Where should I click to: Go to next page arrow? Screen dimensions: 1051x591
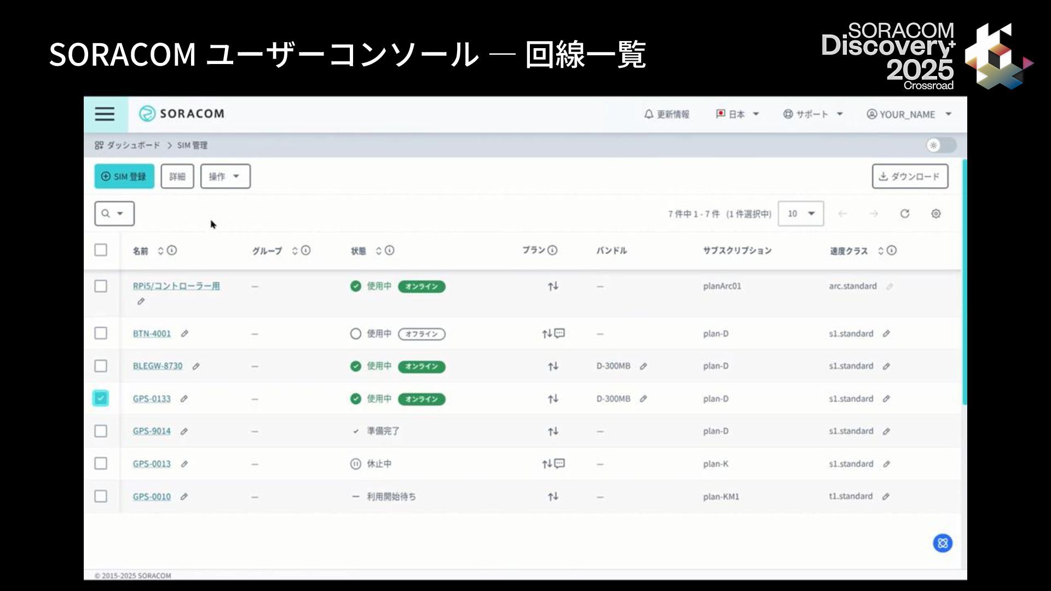click(874, 213)
